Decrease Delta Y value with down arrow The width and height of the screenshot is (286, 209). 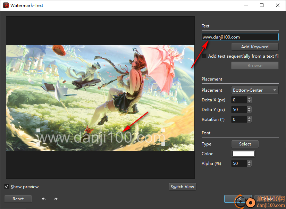[x=249, y=111]
